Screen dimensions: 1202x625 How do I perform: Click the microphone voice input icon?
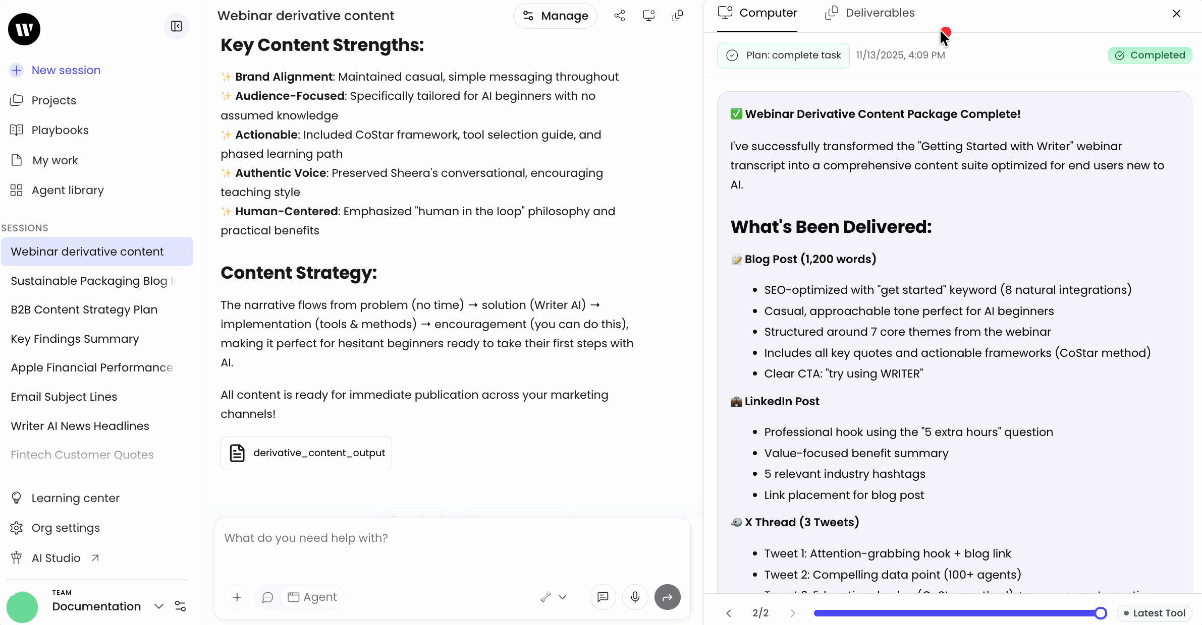[x=635, y=597]
